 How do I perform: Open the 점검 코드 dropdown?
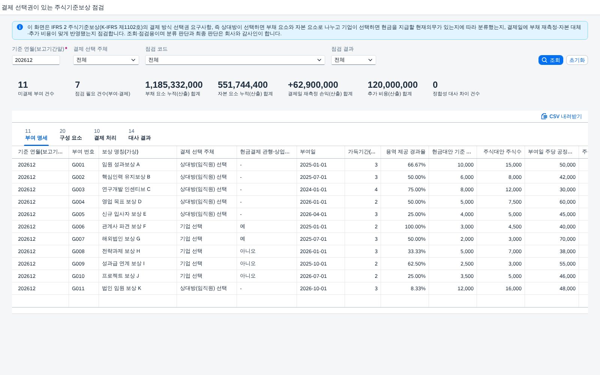pyautogui.click(x=235, y=60)
